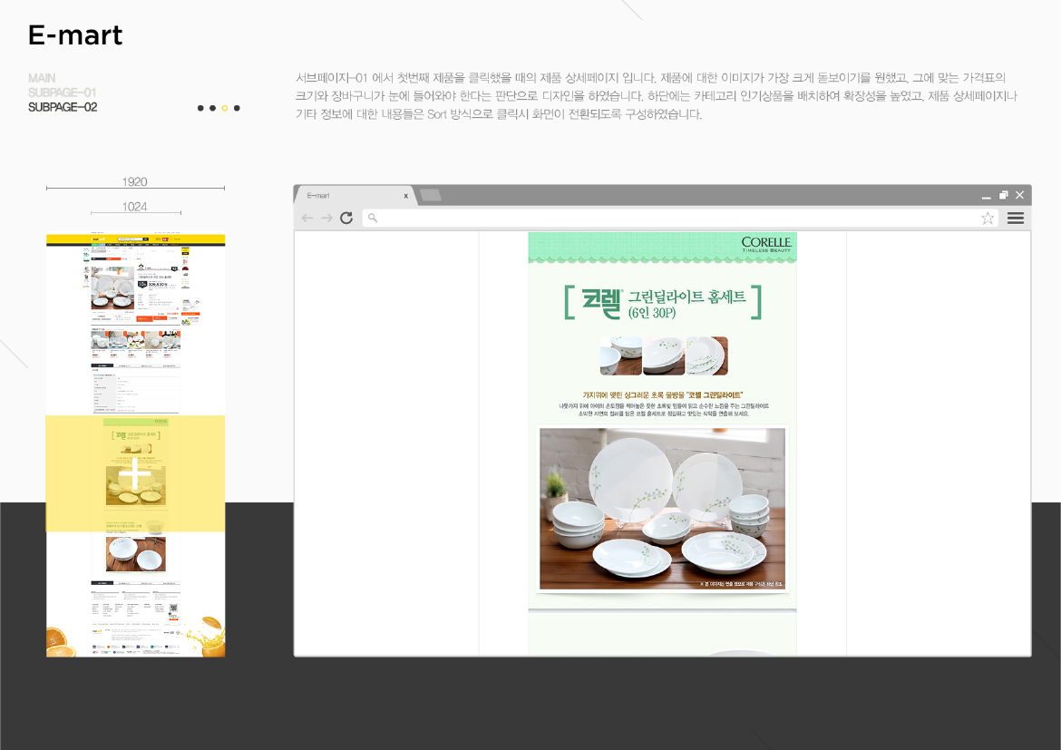This screenshot has width=1061, height=750.
Task: Click inside the browser address bar
Action: point(635,218)
